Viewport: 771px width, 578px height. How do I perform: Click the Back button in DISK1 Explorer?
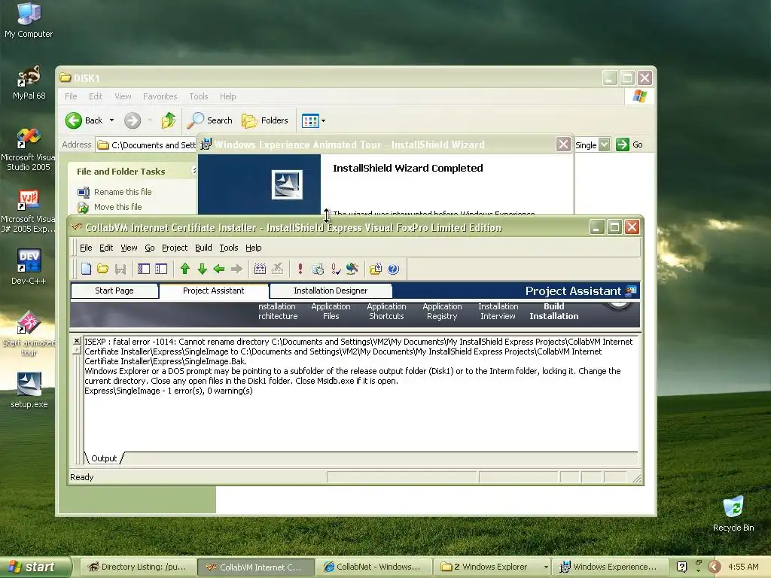click(84, 120)
